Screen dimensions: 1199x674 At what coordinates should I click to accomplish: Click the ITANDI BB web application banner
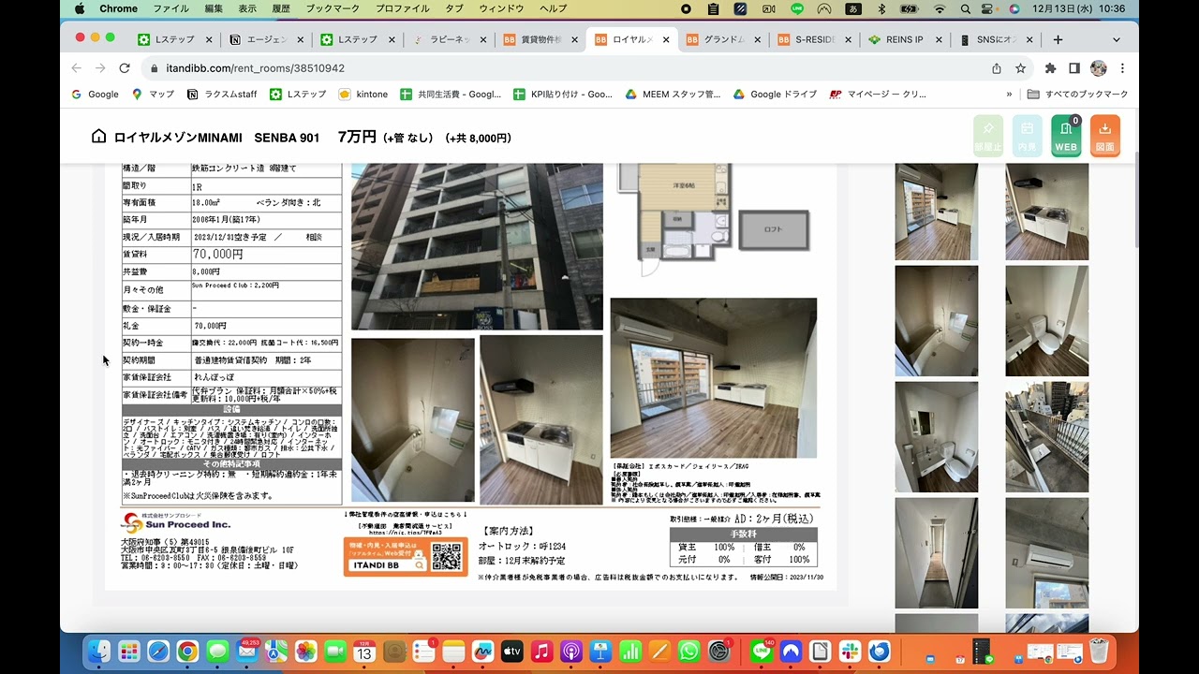(405, 556)
